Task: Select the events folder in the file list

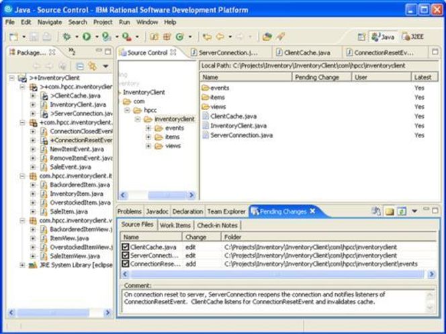Action: (216, 88)
